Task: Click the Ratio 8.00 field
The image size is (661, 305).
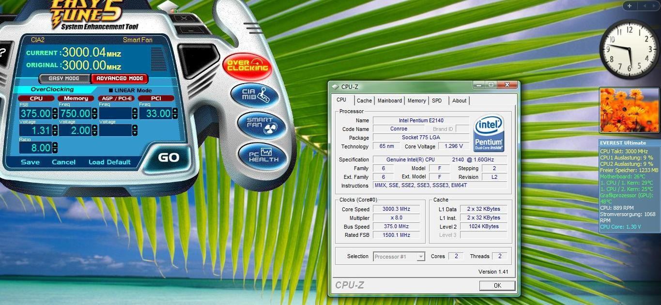Action: 35,148
